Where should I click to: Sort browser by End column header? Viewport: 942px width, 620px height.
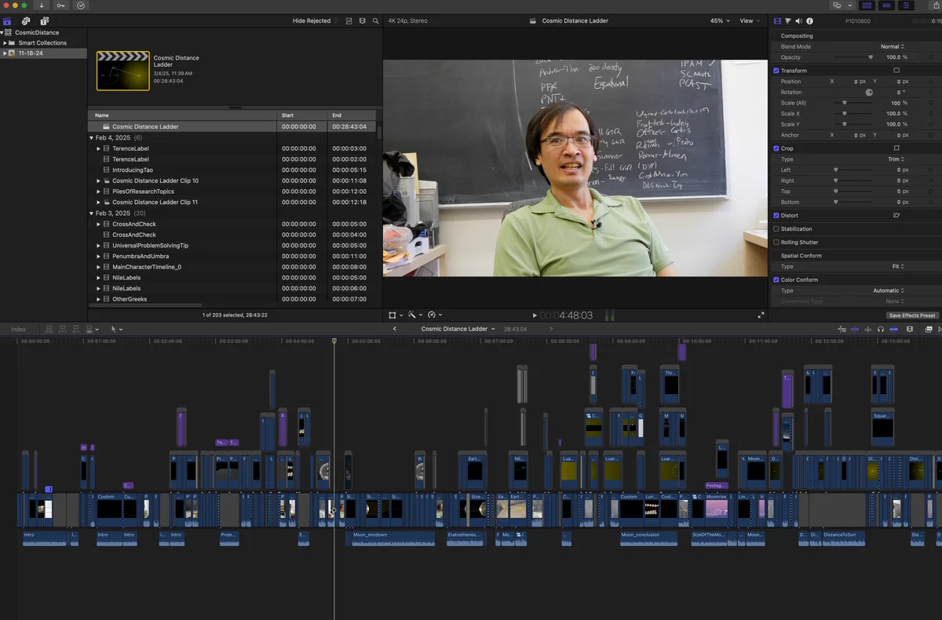[352, 115]
